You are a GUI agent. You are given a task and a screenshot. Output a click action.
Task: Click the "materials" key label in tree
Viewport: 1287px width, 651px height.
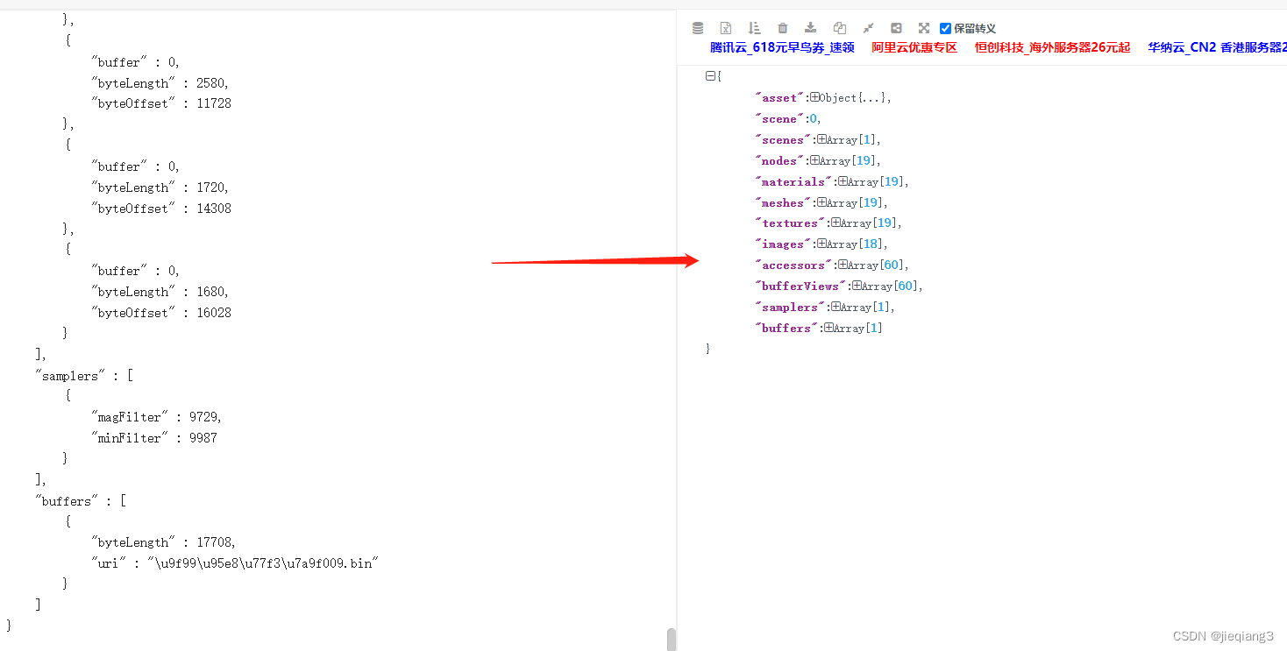point(794,181)
